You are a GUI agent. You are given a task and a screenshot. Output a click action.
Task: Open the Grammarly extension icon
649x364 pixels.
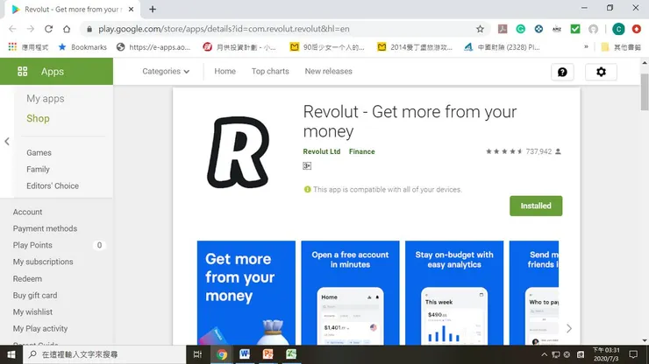click(521, 29)
